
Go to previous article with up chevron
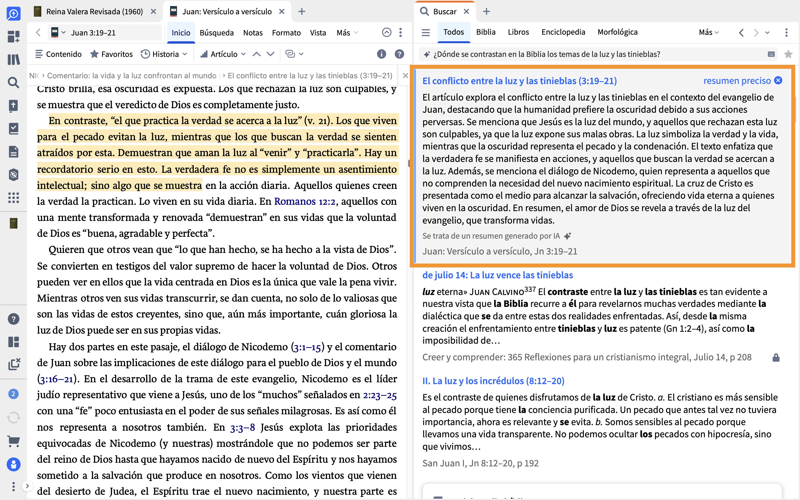pos(257,54)
